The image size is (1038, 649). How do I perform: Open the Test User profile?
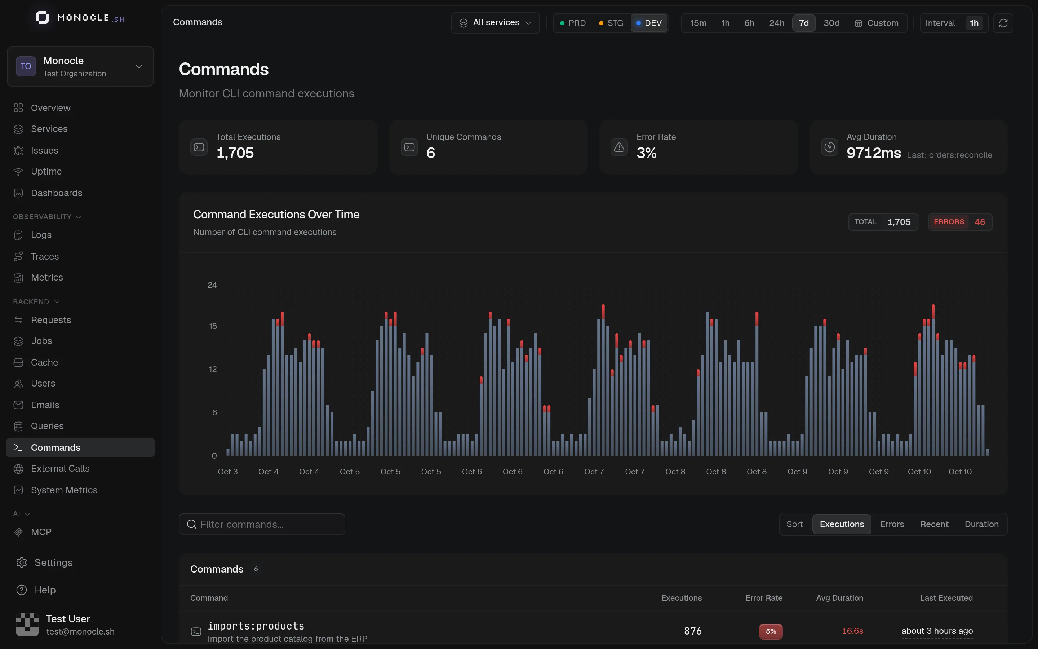pos(80,624)
